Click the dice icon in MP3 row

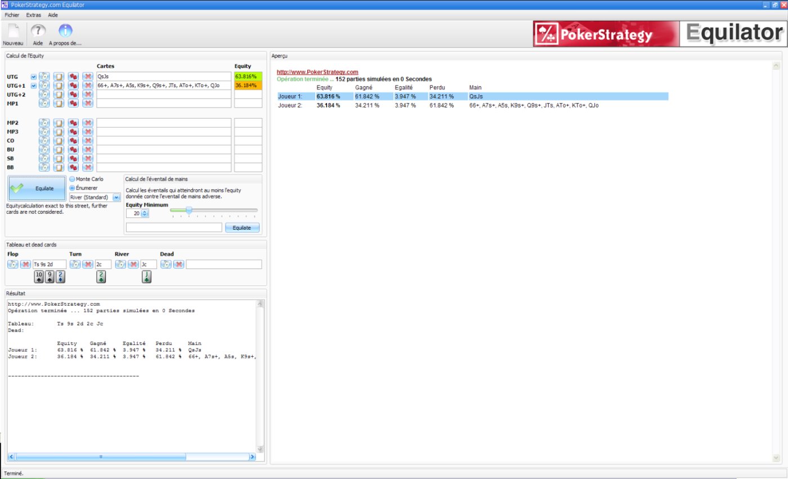coord(73,132)
